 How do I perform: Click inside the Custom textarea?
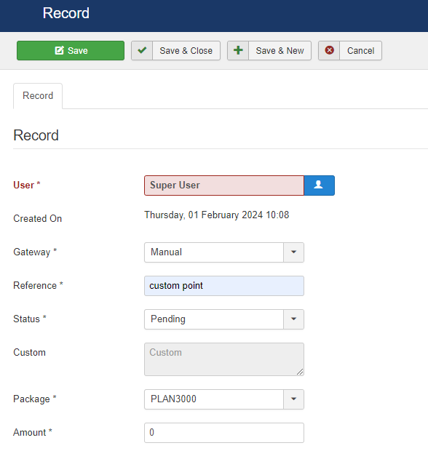[224, 359]
